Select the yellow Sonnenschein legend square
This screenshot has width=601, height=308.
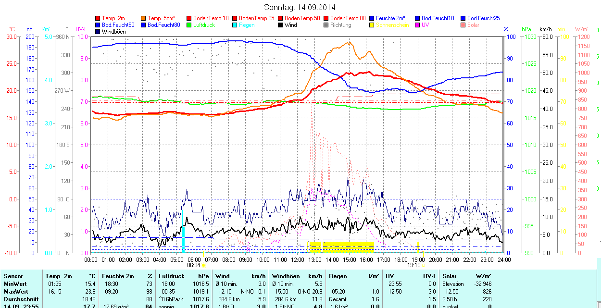click(x=372, y=25)
